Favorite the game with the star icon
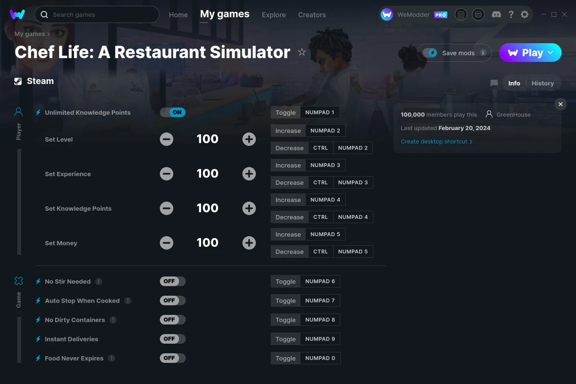The height and width of the screenshot is (384, 576). point(302,52)
